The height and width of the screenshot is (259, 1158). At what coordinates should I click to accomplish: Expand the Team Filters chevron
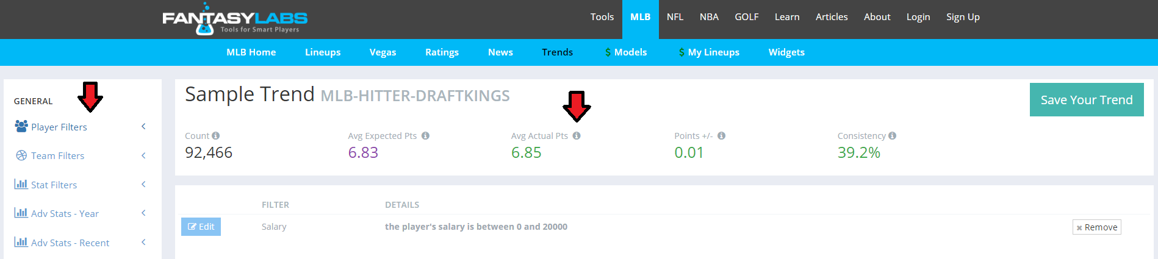click(143, 155)
